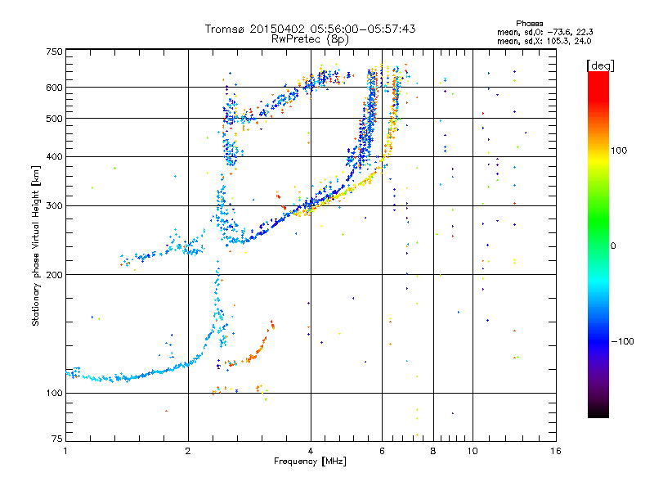The image size is (654, 491).
Task: Click the 'RwPretec (8p)' subtitle
Action: (x=310, y=39)
